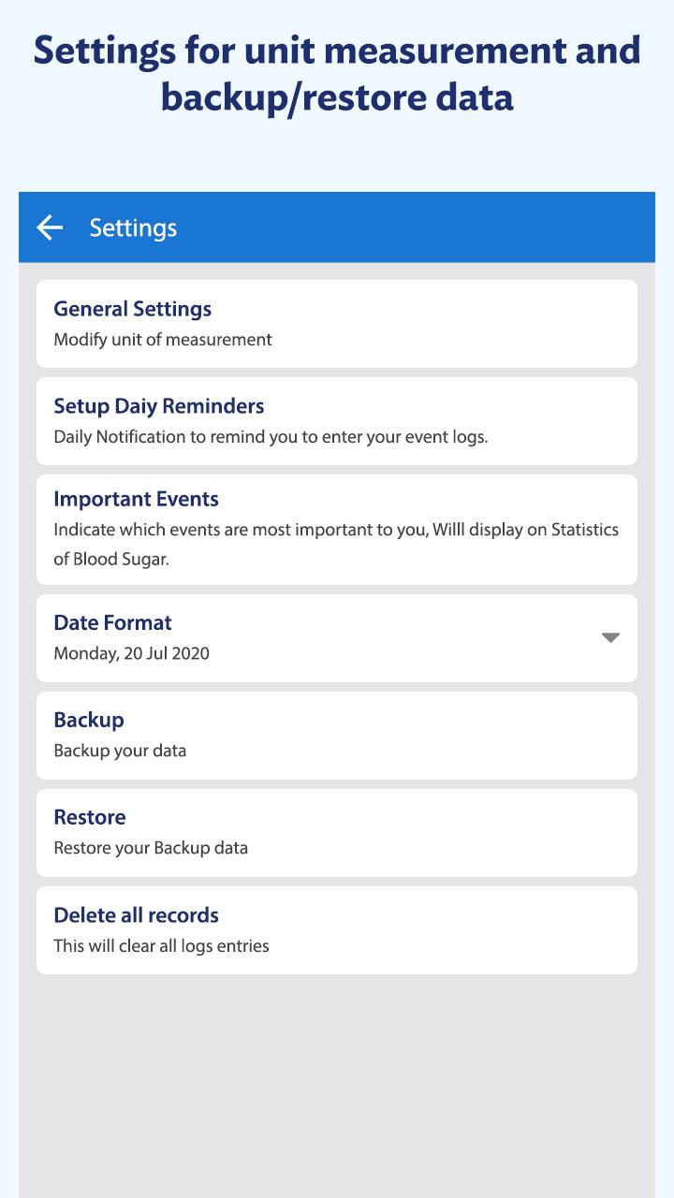
Task: Click "Backup your data" text
Action: point(120,751)
